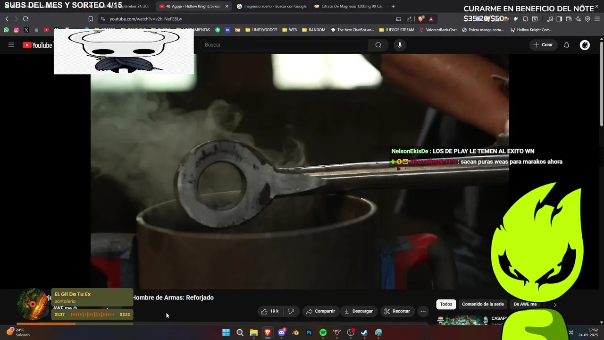The width and height of the screenshot is (604, 340).
Task: Focus the Buscar search field
Action: [x=284, y=45]
